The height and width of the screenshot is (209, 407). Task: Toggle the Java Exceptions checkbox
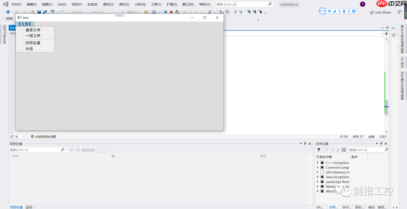tap(322, 177)
